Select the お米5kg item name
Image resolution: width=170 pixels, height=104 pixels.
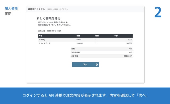(x=42, y=39)
